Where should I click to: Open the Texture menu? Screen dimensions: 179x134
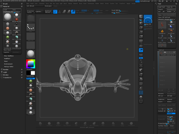[112, 4]
